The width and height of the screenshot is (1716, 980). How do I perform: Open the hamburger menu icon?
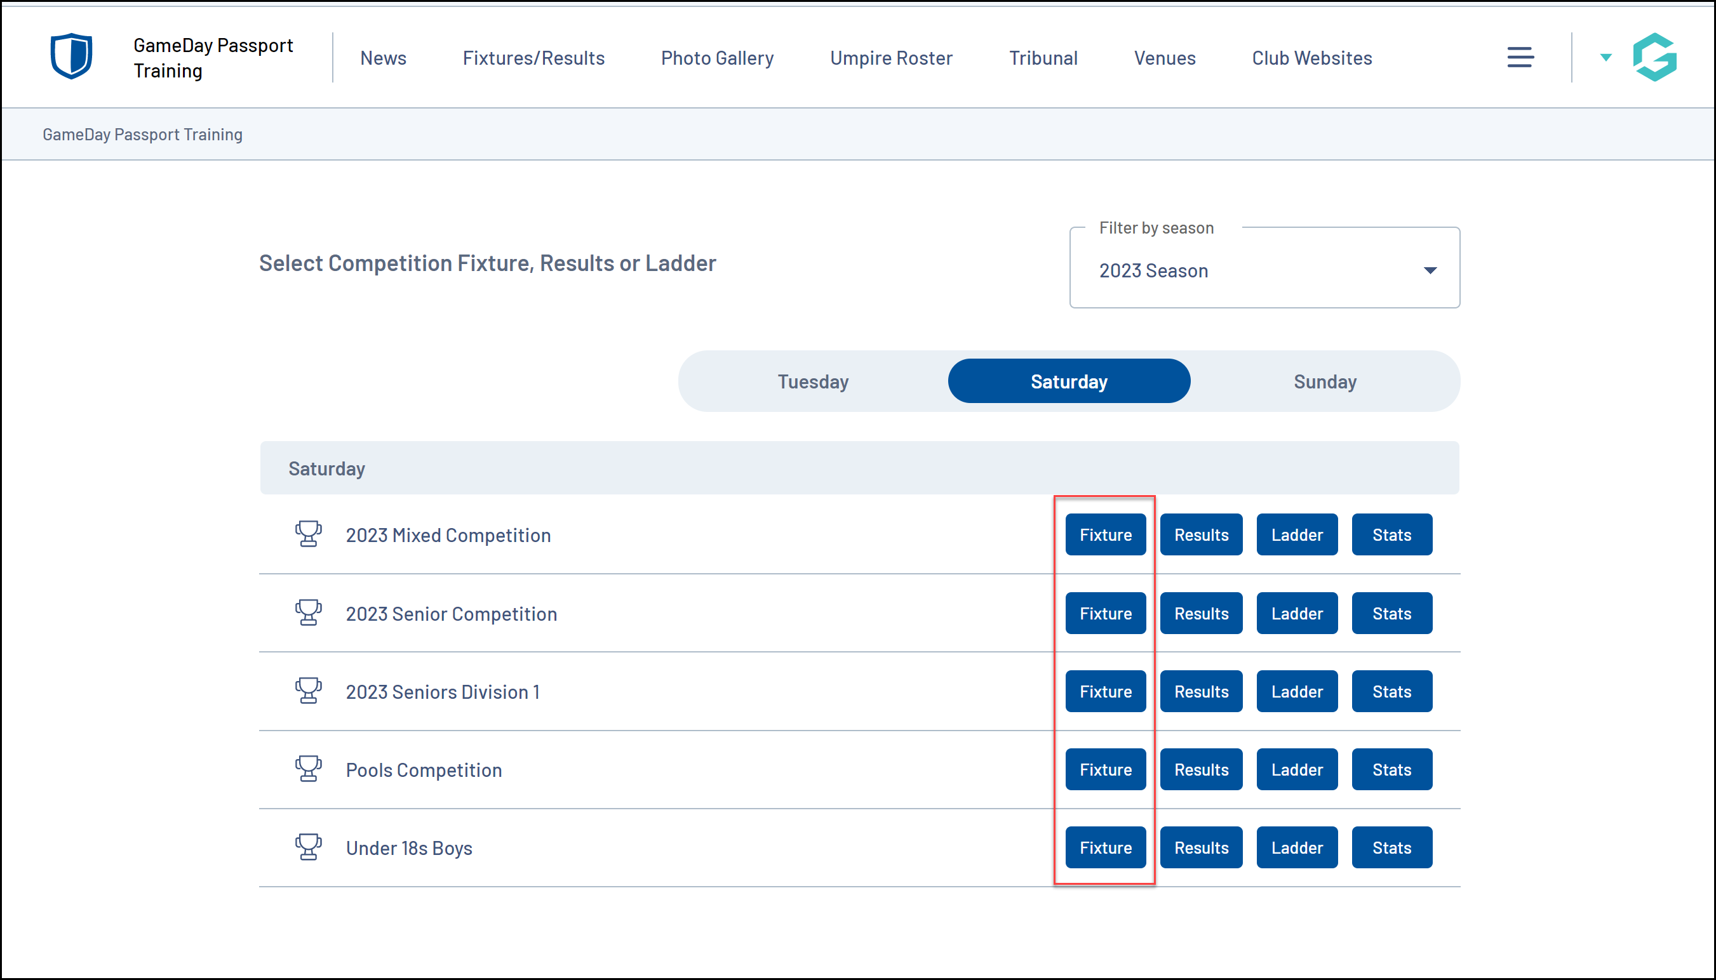click(x=1520, y=57)
